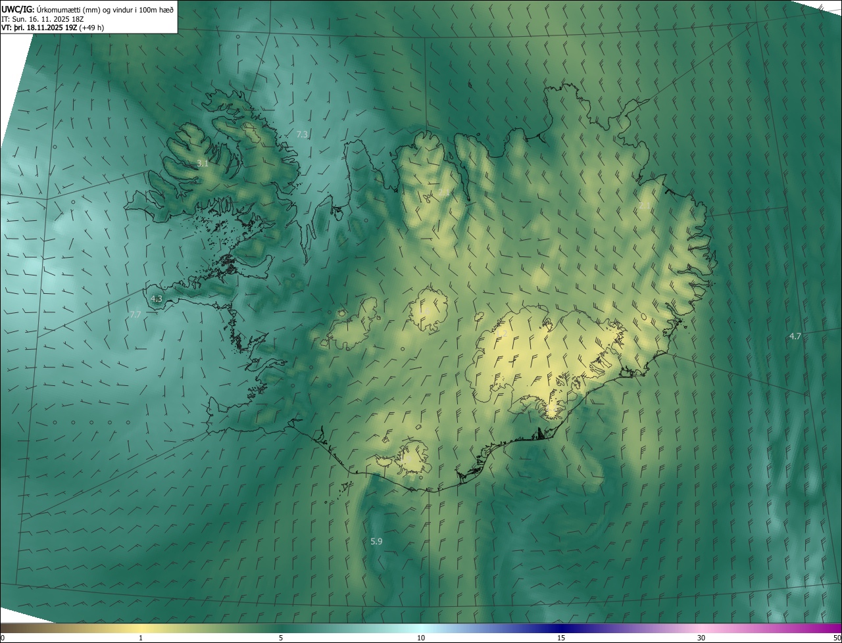Click the 15 tick on the color scale
The image size is (842, 643).
point(561,638)
